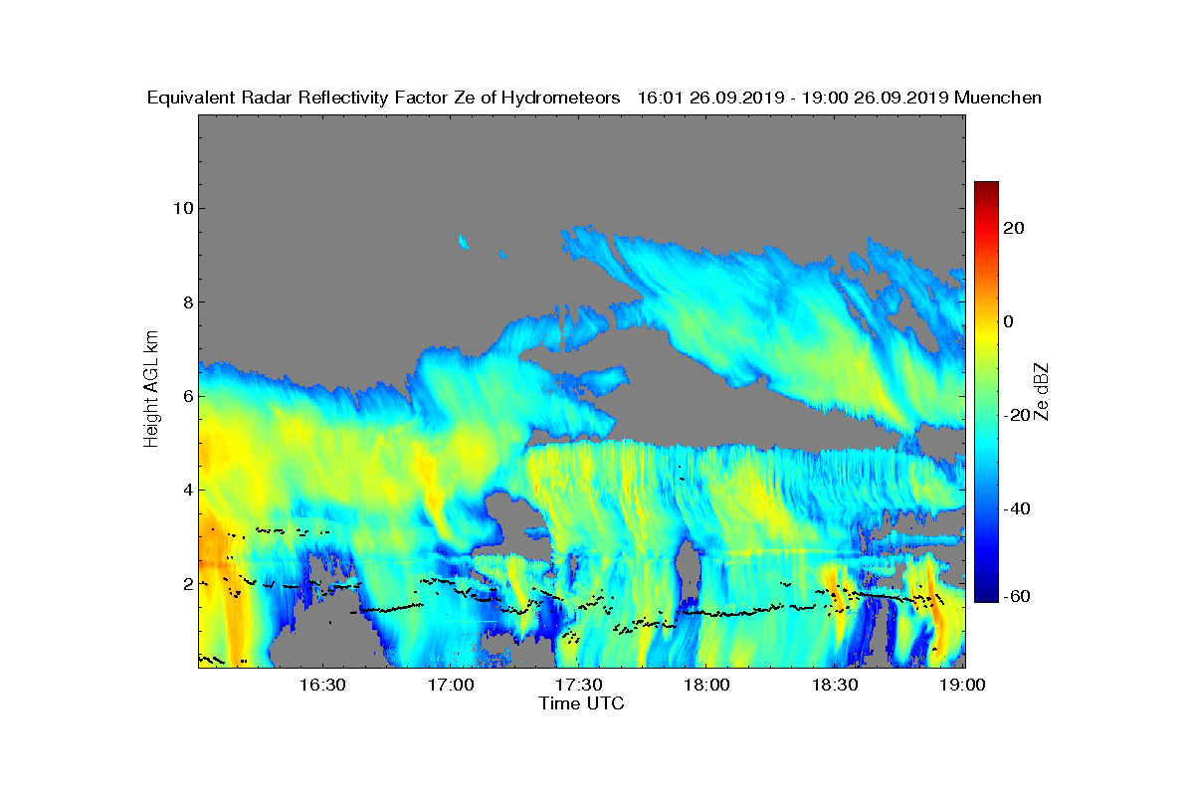
Task: Click the 18:00 time tick label
Action: (x=706, y=685)
